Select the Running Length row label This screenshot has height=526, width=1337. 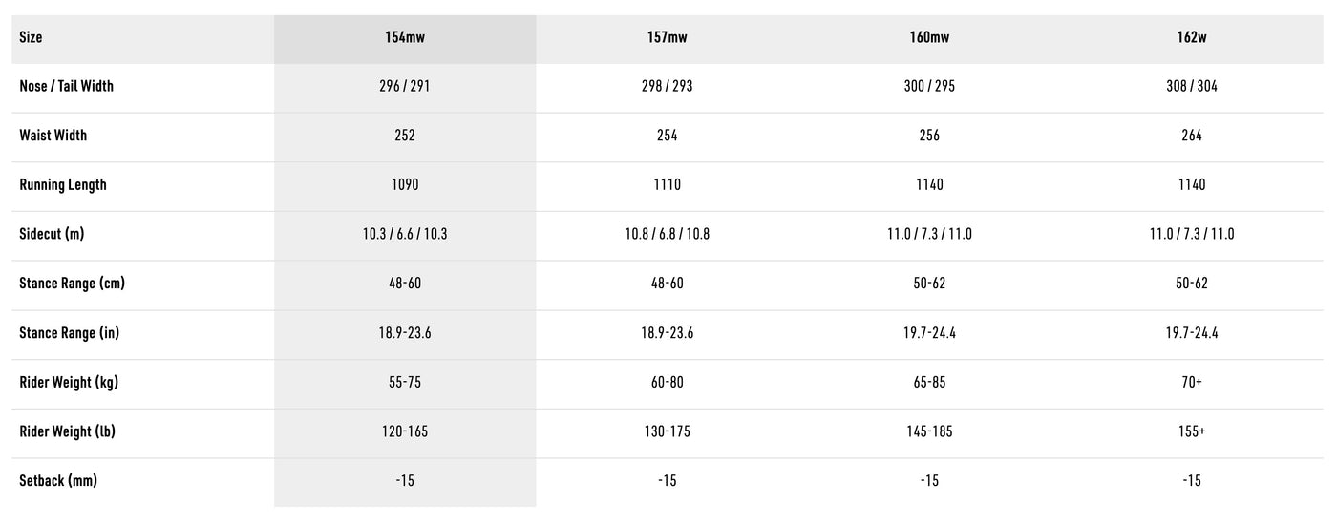click(63, 184)
